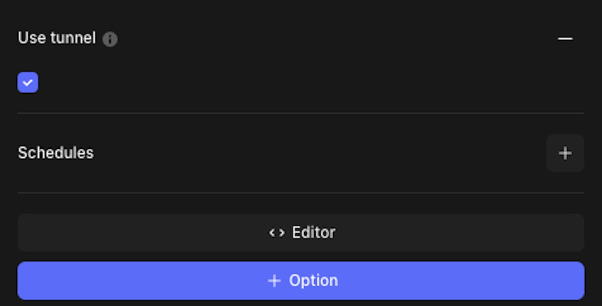This screenshot has width=602, height=306.
Task: Collapse Use tunnel section with the minus icon
Action: coord(565,39)
